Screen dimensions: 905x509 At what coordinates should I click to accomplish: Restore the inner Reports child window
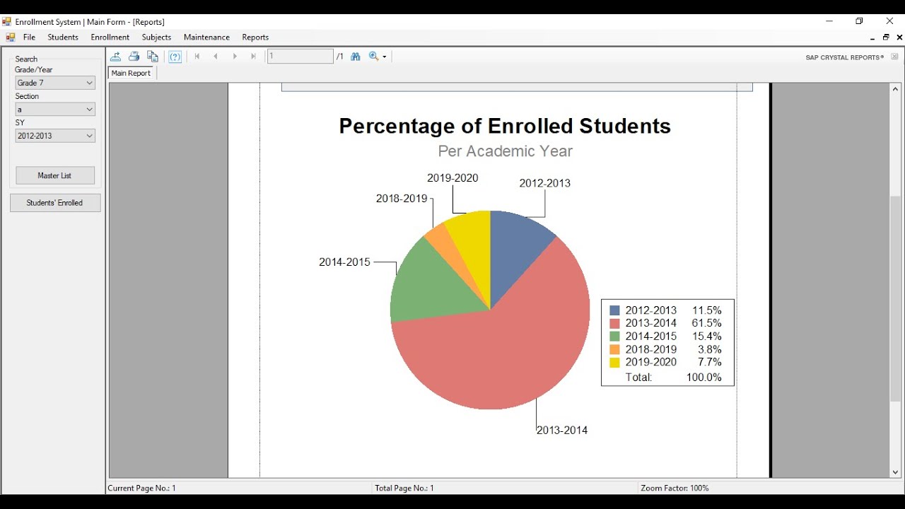886,37
